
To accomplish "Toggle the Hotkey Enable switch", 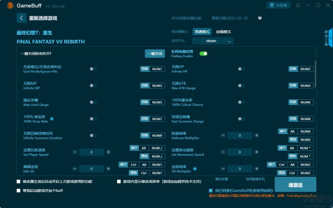I will tap(203, 54).
